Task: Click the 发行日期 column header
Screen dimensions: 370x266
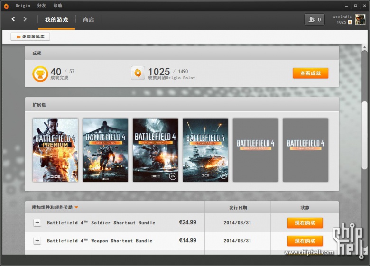Action: 238,208
